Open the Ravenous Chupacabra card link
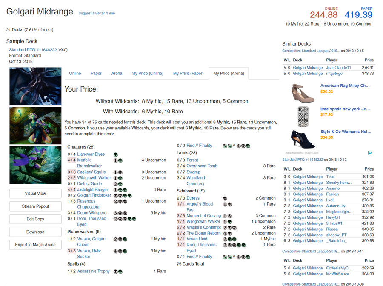This screenshot has height=286, width=383. coord(88,204)
